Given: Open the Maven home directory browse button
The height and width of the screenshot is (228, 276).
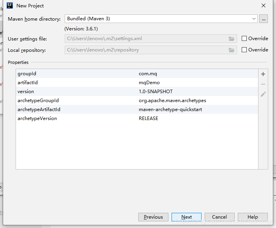Looking at the screenshot, I should coord(263,19).
